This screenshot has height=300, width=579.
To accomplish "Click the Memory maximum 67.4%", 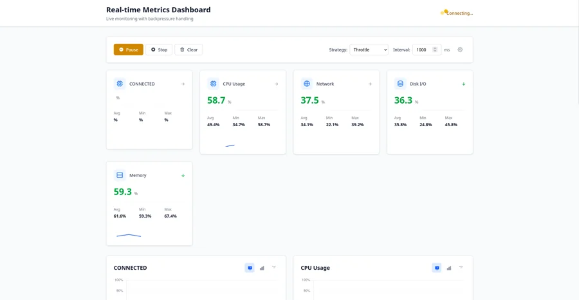I will 170,216.
